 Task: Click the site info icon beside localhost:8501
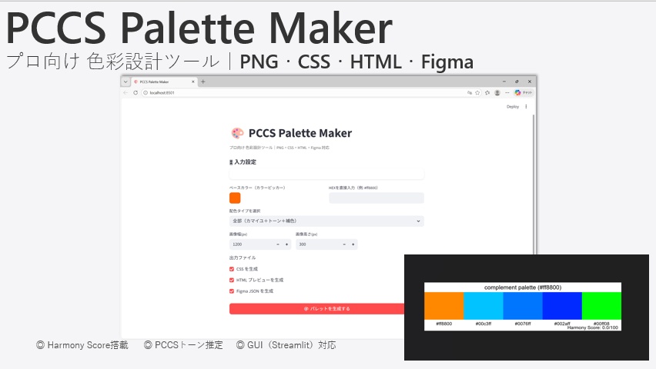point(146,93)
